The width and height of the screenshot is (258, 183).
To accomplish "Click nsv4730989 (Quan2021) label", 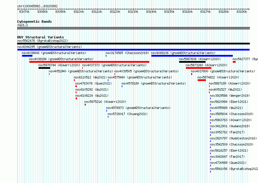I will pyautogui.click(x=228, y=163).
